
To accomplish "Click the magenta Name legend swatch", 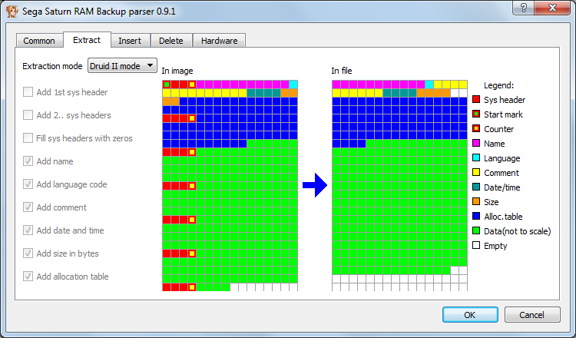I will (x=476, y=144).
